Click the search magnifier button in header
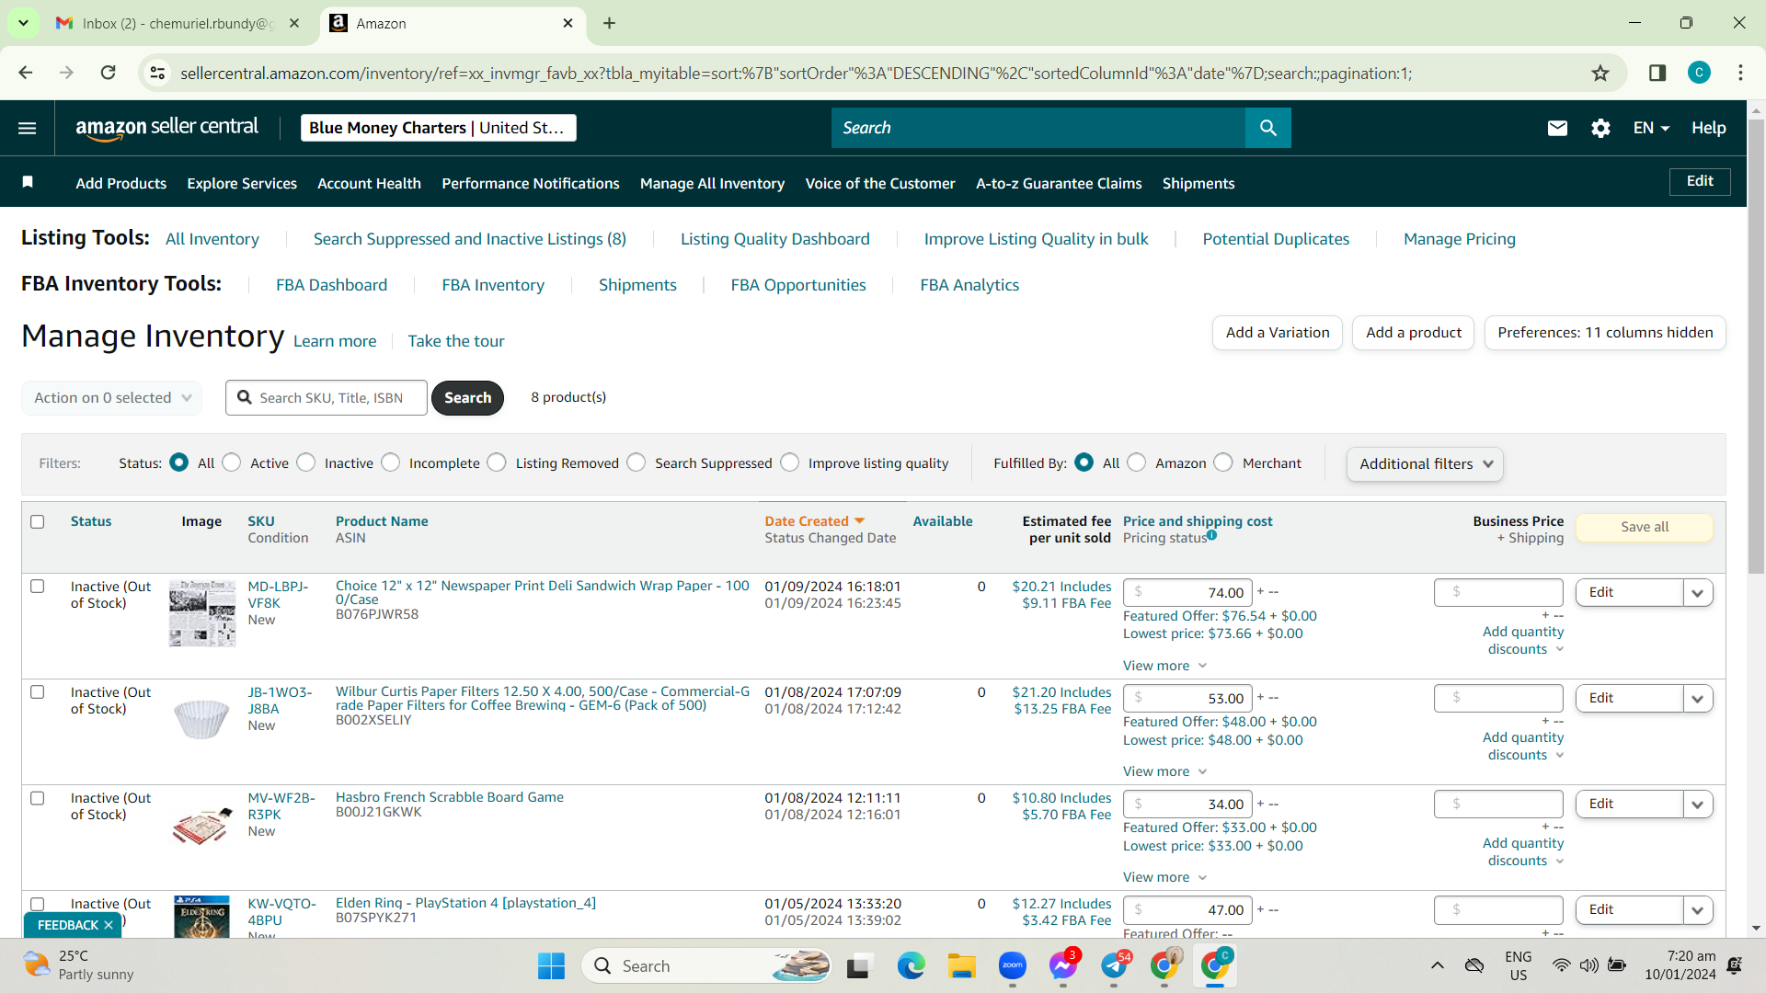The height and width of the screenshot is (993, 1766). pos(1268,128)
